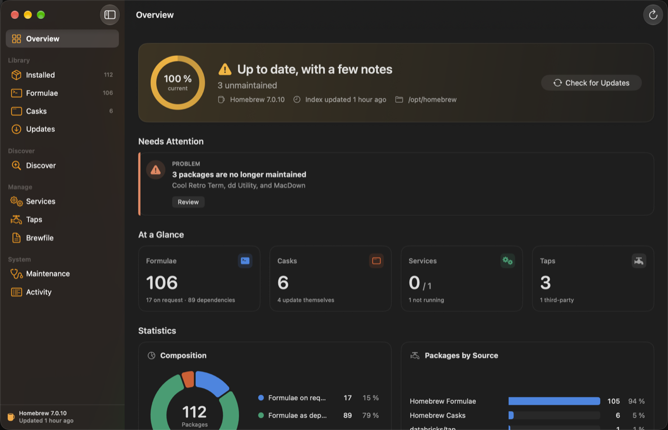This screenshot has height=430, width=668.
Task: Click the Overview grid icon in the sidebar
Action: pos(16,39)
